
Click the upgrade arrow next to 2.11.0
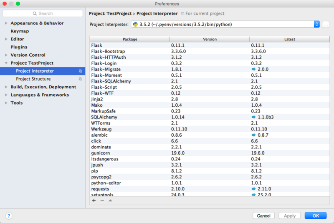coord(253,189)
